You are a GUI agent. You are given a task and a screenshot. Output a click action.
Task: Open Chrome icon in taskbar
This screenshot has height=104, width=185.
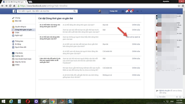coord(53,101)
